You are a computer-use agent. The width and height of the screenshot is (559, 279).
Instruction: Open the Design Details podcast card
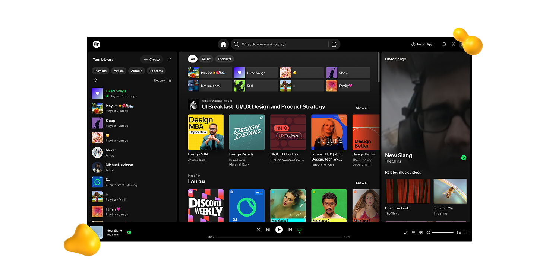pyautogui.click(x=247, y=141)
